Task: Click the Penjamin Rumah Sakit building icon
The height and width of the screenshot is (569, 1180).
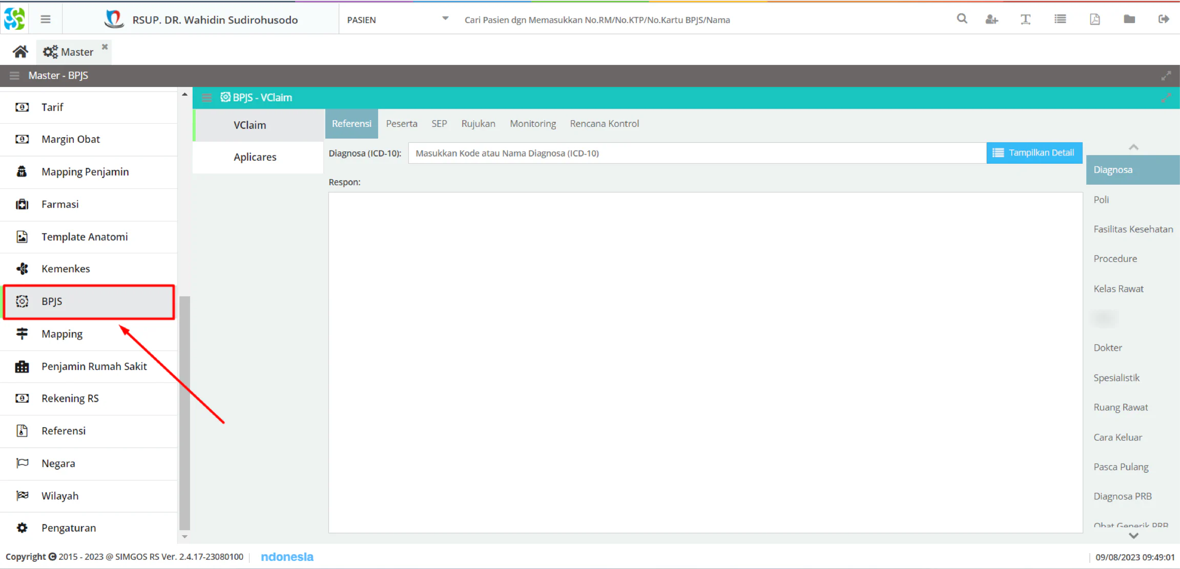Action: [22, 366]
